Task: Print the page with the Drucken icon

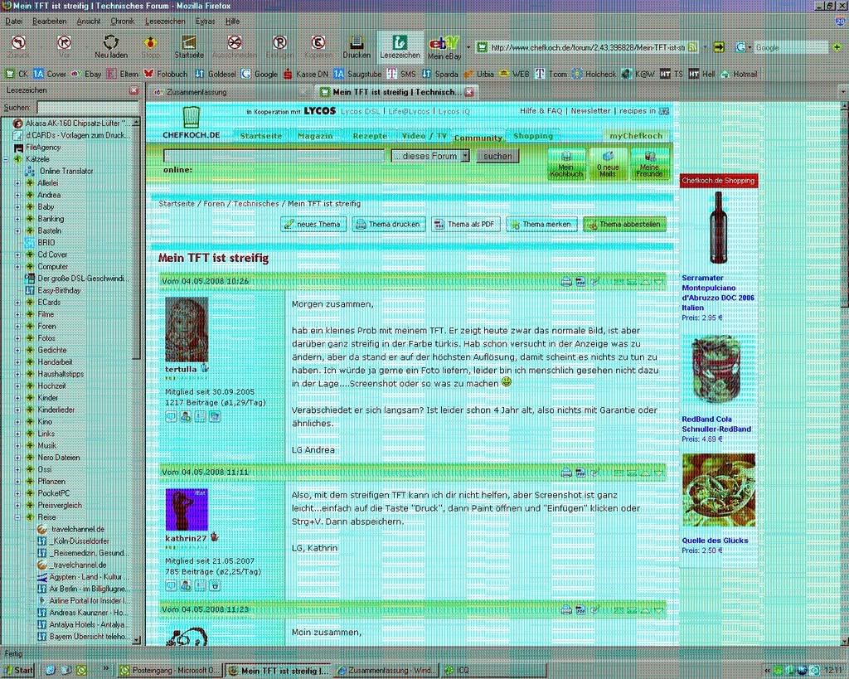Action: pos(357,45)
